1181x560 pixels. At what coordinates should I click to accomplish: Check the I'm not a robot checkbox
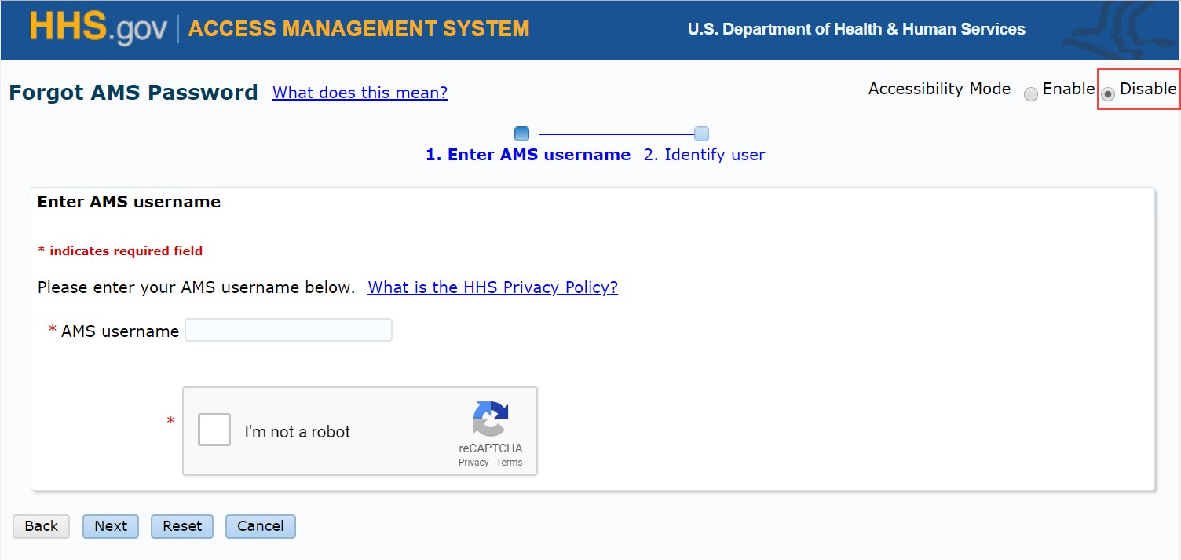[x=214, y=429]
